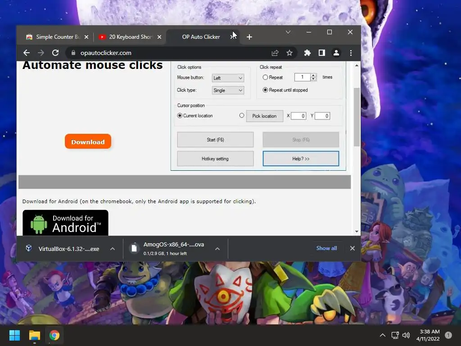The height and width of the screenshot is (346, 461).
Task: Click the Y coordinate field
Action: 322,116
